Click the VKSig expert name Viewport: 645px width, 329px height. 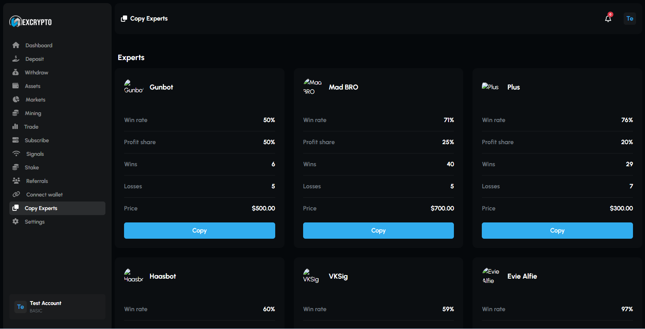(x=338, y=276)
